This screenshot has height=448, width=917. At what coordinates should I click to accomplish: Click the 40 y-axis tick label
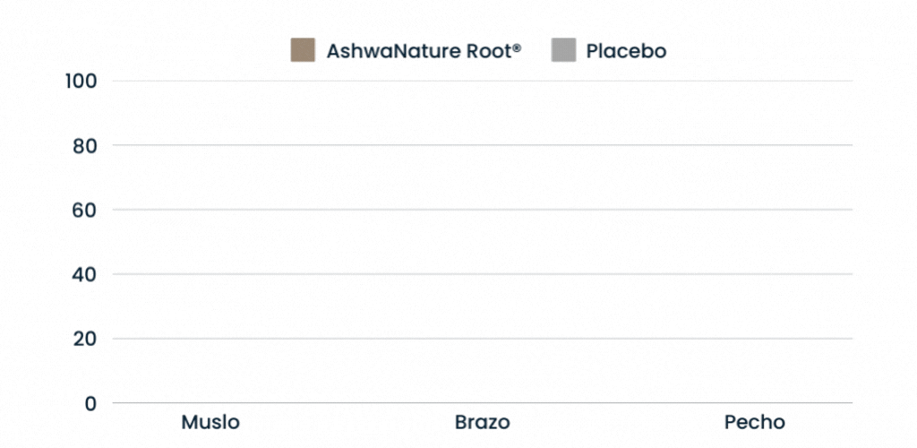(x=85, y=274)
